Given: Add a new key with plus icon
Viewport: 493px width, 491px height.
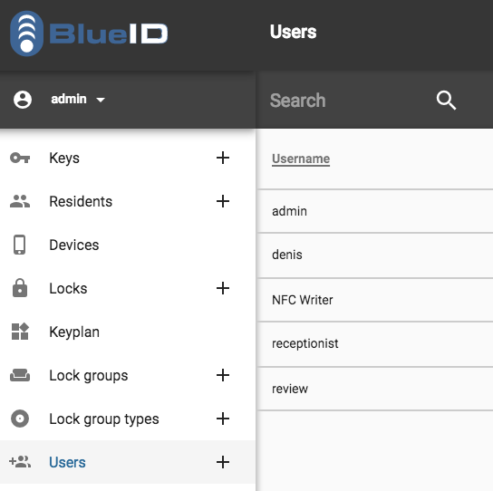Looking at the screenshot, I should pyautogui.click(x=223, y=158).
